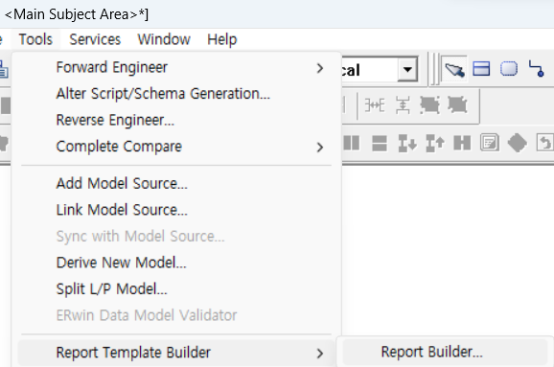554x367 pixels.
Task: Choose Add Model Source menu entry
Action: click(x=176, y=183)
